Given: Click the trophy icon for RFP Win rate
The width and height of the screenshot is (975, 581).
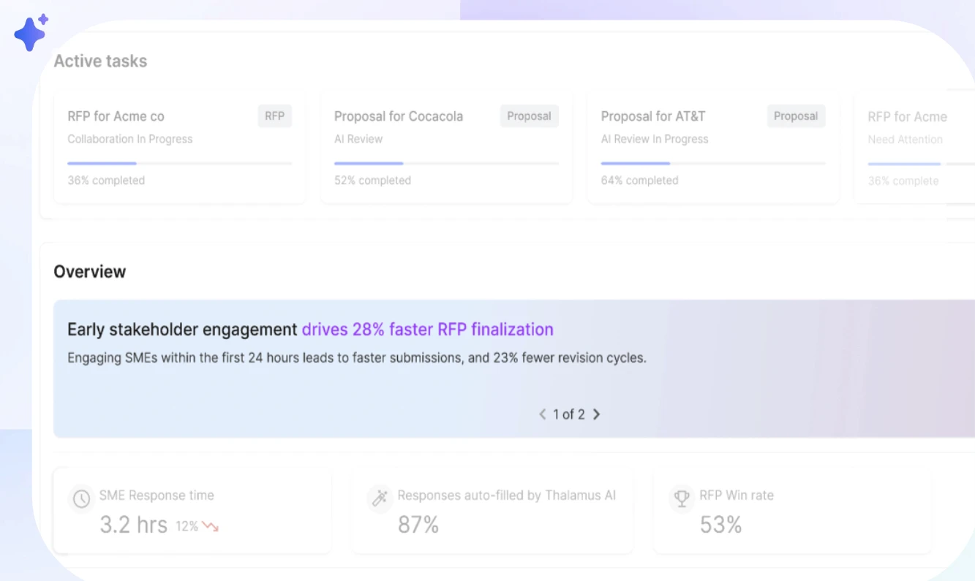Looking at the screenshot, I should click(681, 498).
